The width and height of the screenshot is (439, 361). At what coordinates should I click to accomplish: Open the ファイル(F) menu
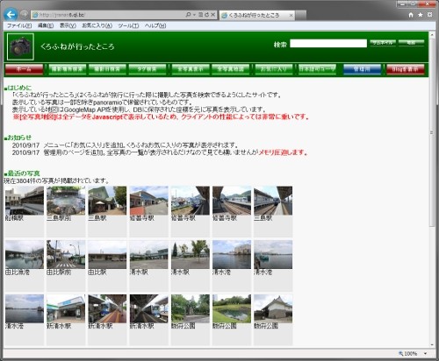19,25
